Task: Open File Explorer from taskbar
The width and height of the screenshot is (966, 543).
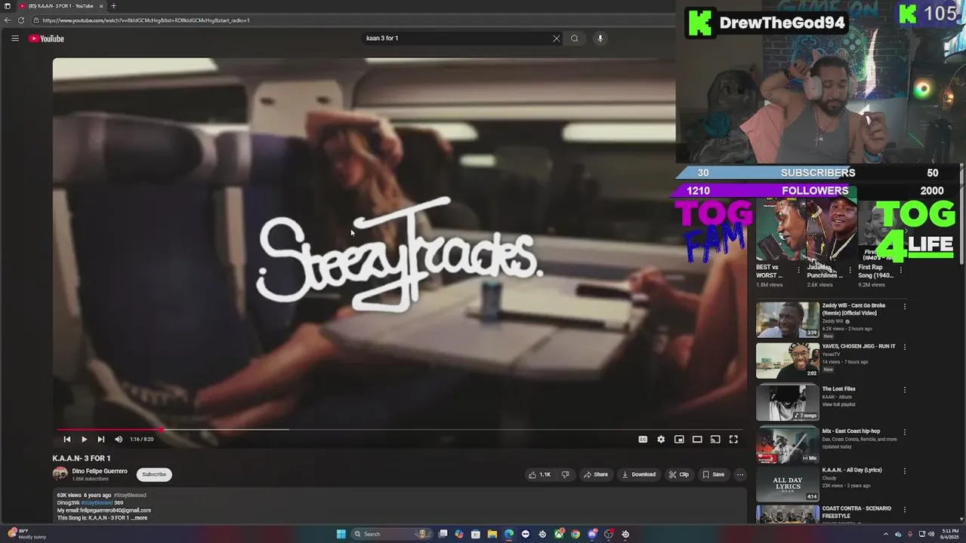Action: [492, 534]
